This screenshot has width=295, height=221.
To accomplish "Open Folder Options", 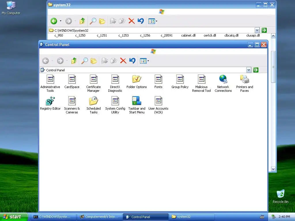I will (137, 82).
